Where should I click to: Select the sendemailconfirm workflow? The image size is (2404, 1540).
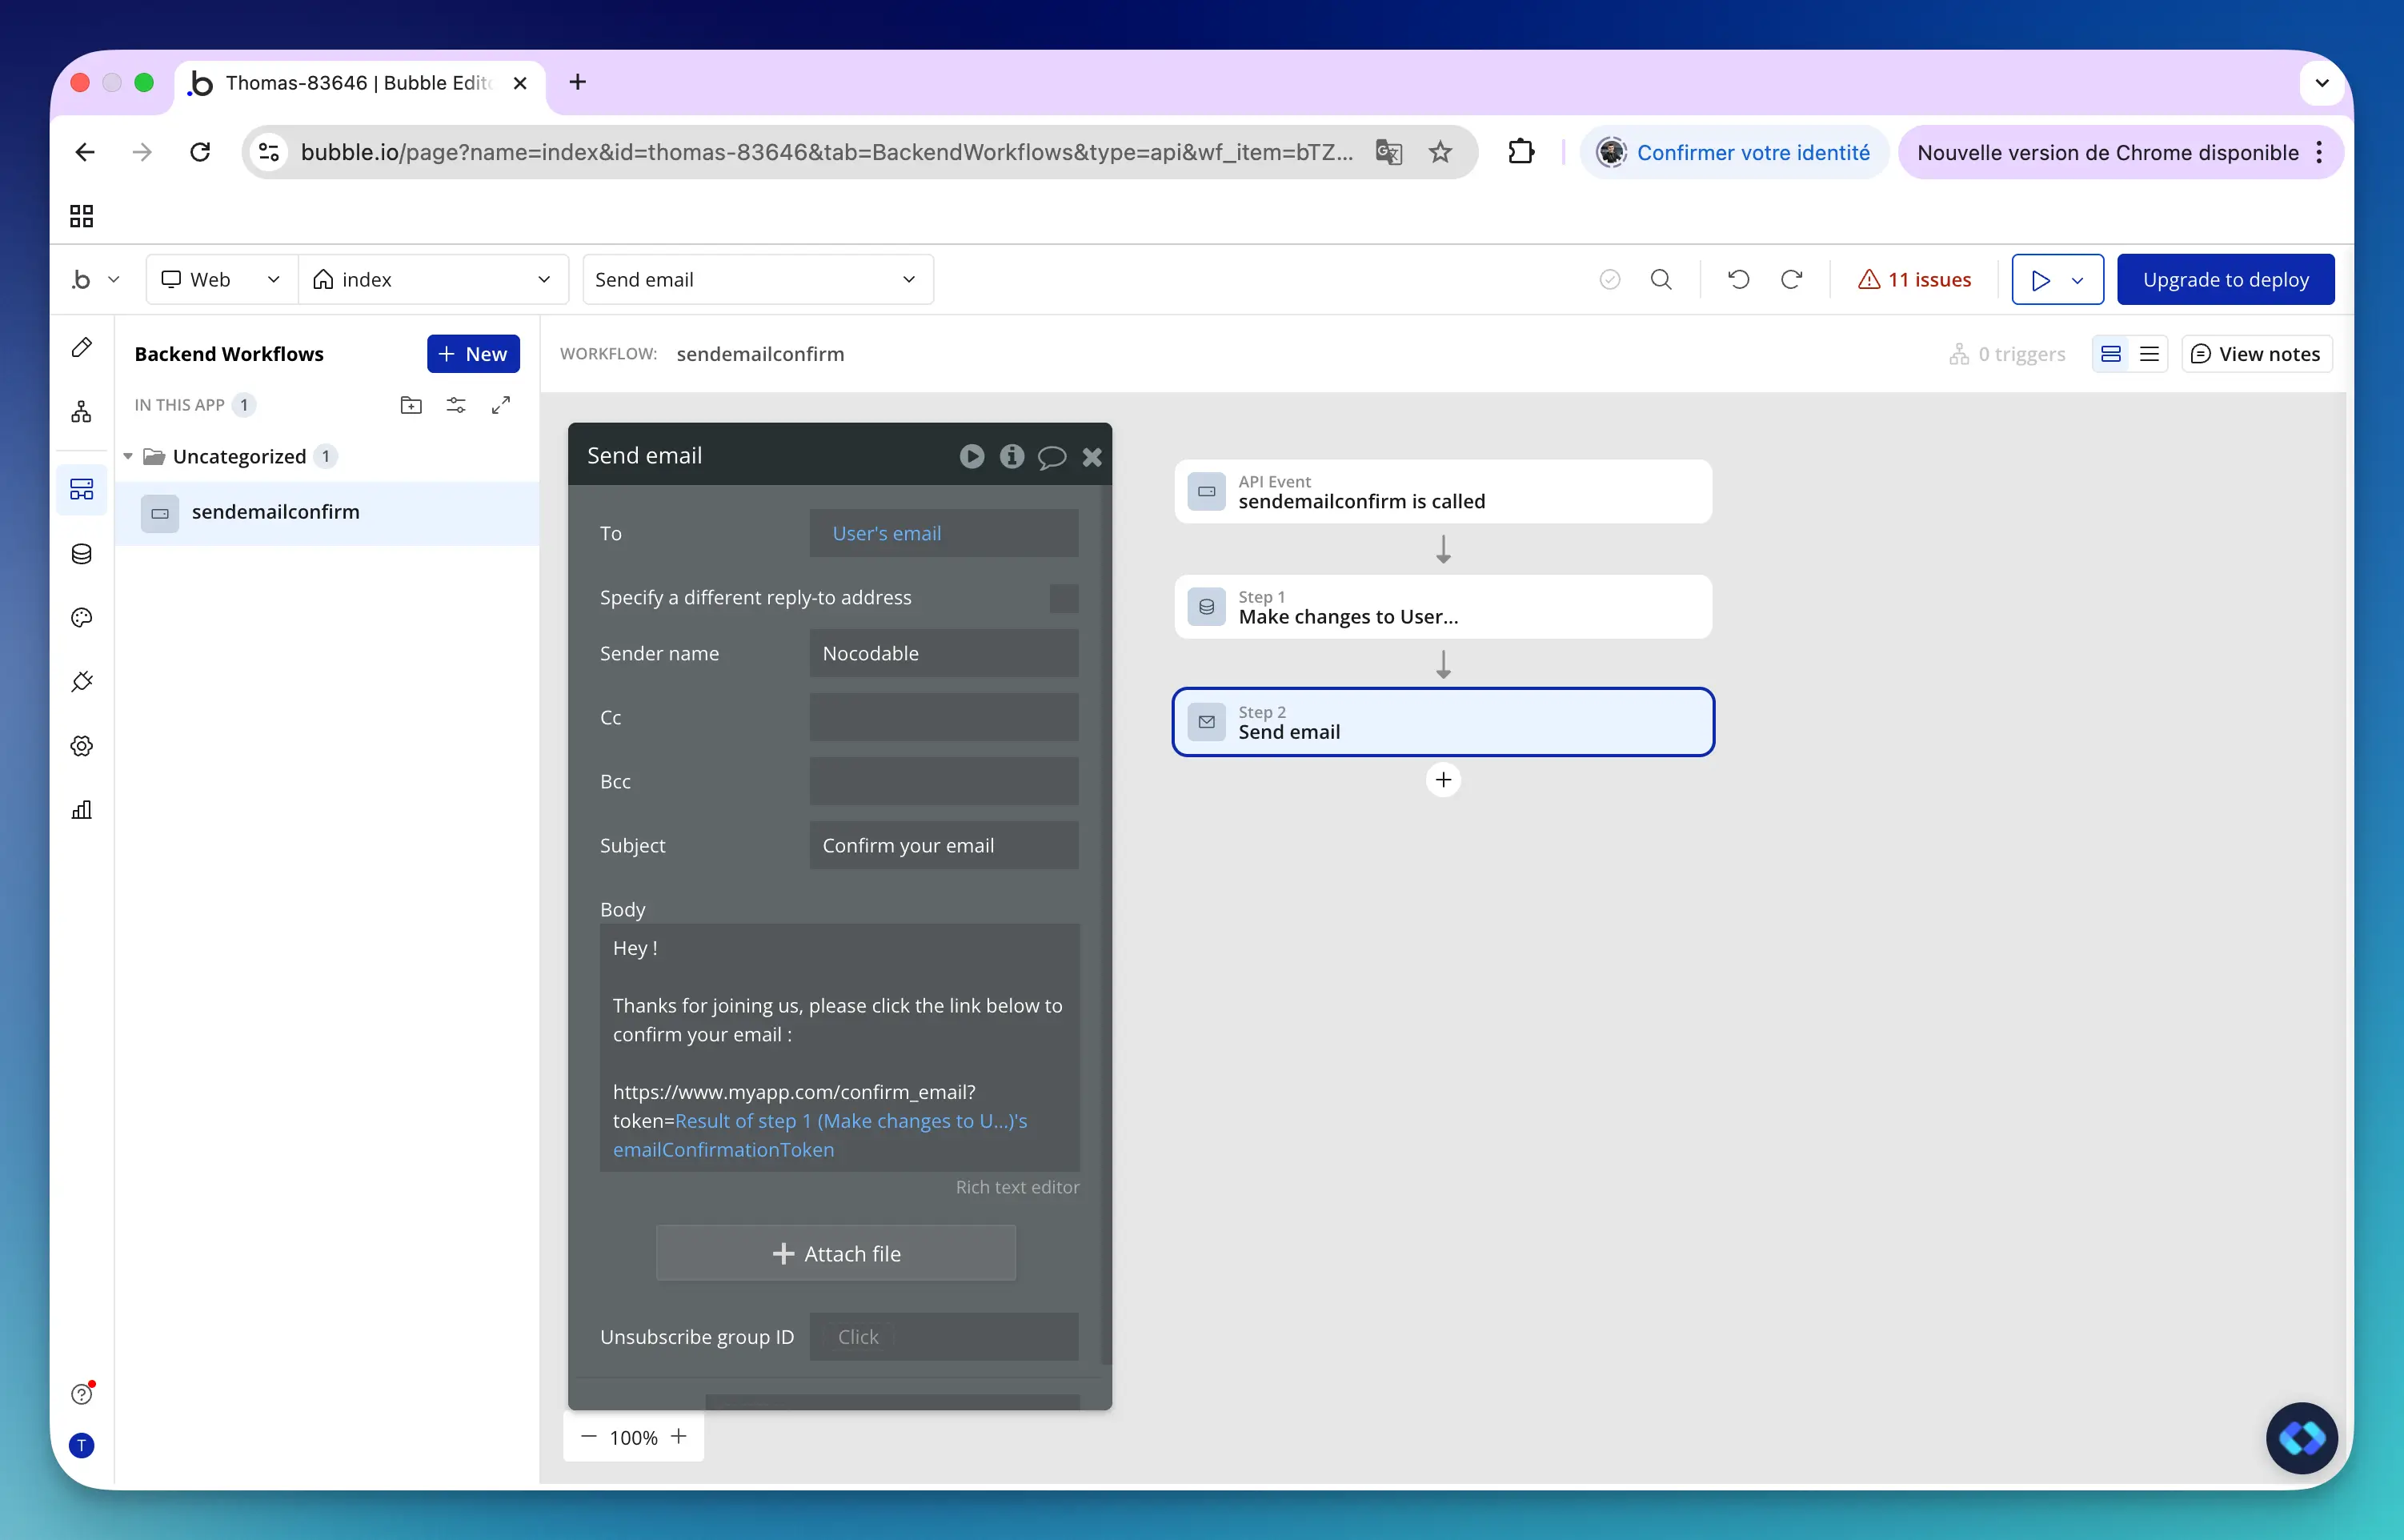tap(328, 513)
